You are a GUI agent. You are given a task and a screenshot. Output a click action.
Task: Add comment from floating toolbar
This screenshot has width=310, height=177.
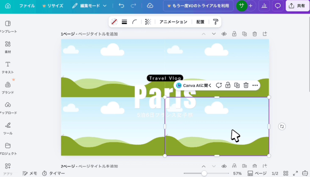click(x=219, y=85)
